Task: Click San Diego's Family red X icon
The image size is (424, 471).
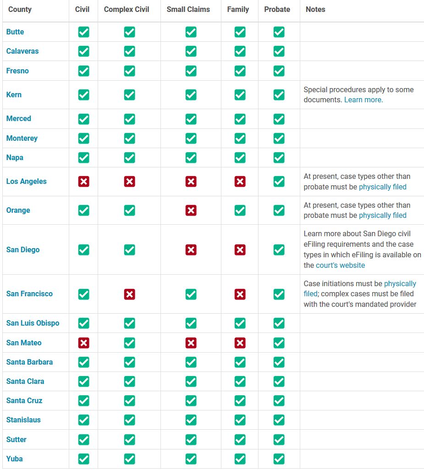Action: 240,249
